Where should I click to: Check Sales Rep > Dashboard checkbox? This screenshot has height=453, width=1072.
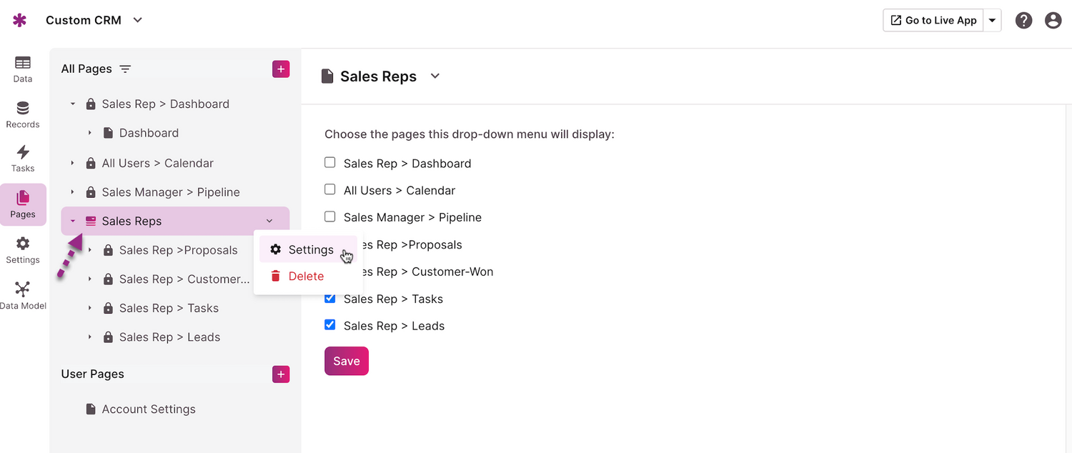tap(330, 163)
